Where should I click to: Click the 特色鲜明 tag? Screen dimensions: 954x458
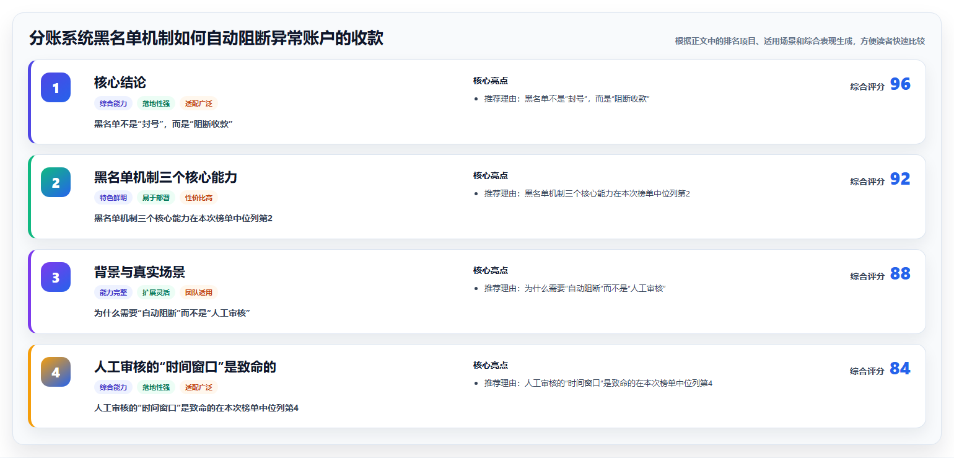pyautogui.click(x=113, y=198)
